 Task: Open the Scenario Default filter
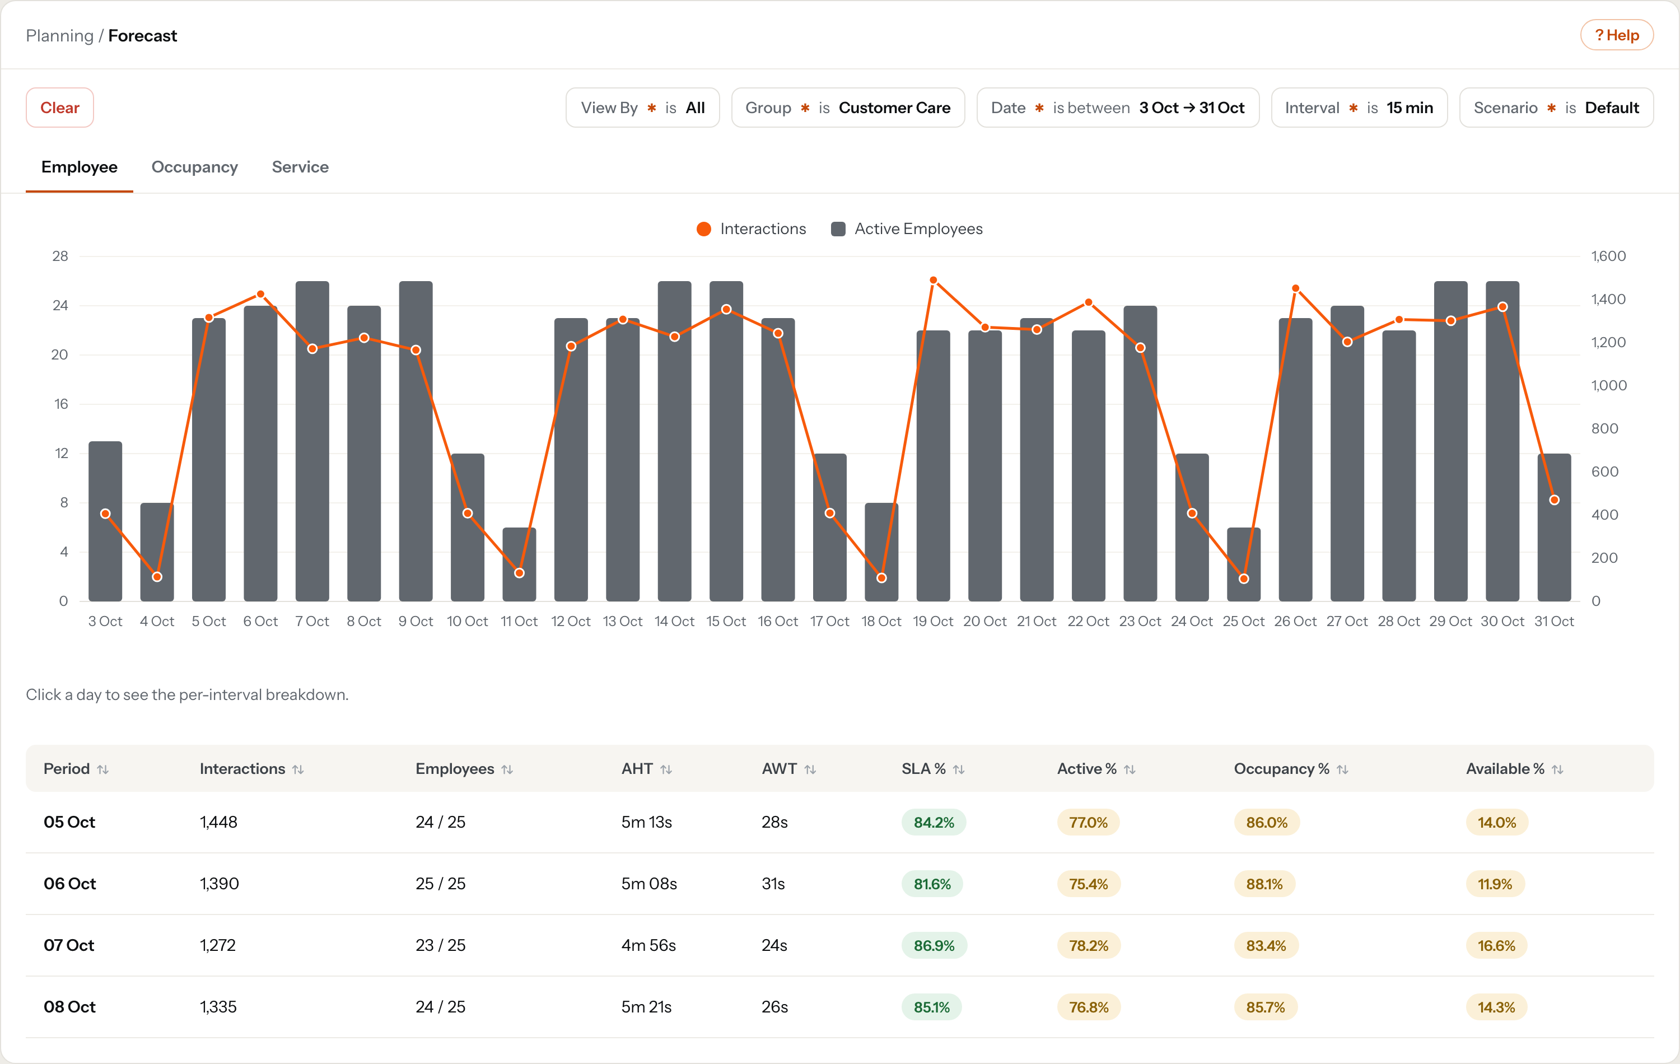(1556, 108)
